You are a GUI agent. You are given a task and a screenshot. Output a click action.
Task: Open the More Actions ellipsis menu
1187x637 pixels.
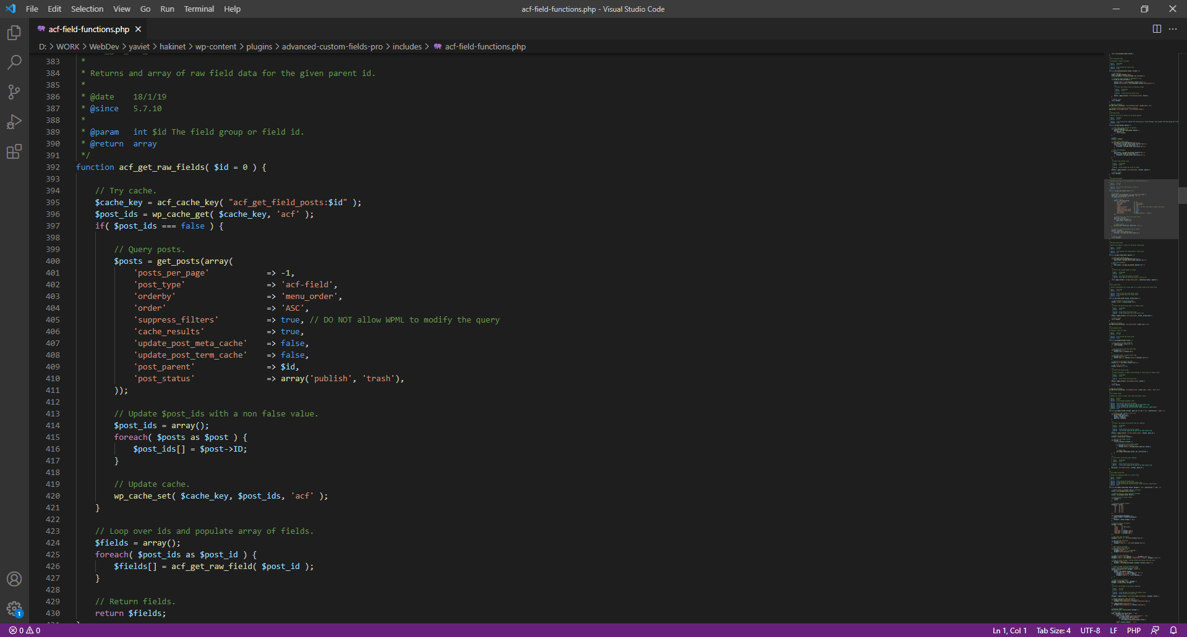click(x=1173, y=29)
